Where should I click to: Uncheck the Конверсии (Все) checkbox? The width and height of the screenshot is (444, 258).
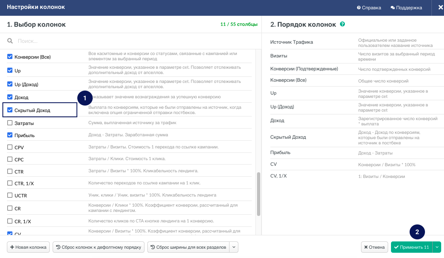(10, 57)
